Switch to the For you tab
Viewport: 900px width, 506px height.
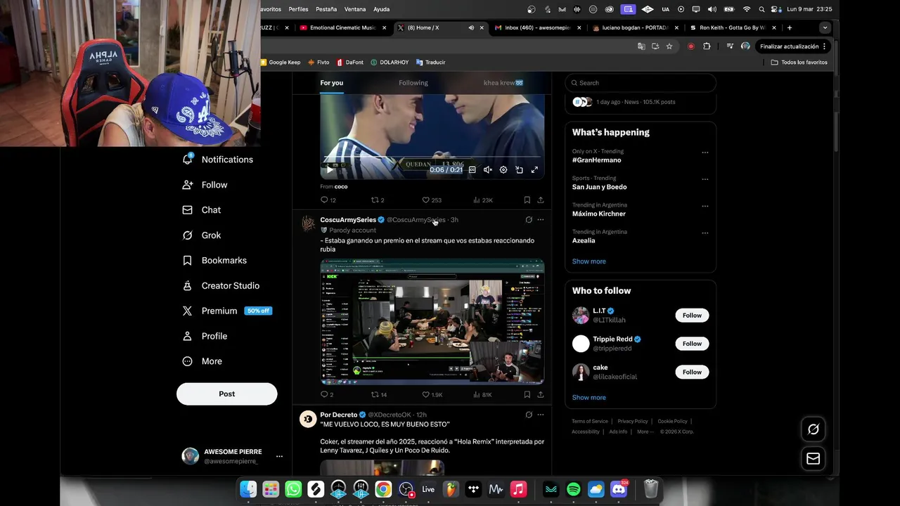[x=332, y=83]
